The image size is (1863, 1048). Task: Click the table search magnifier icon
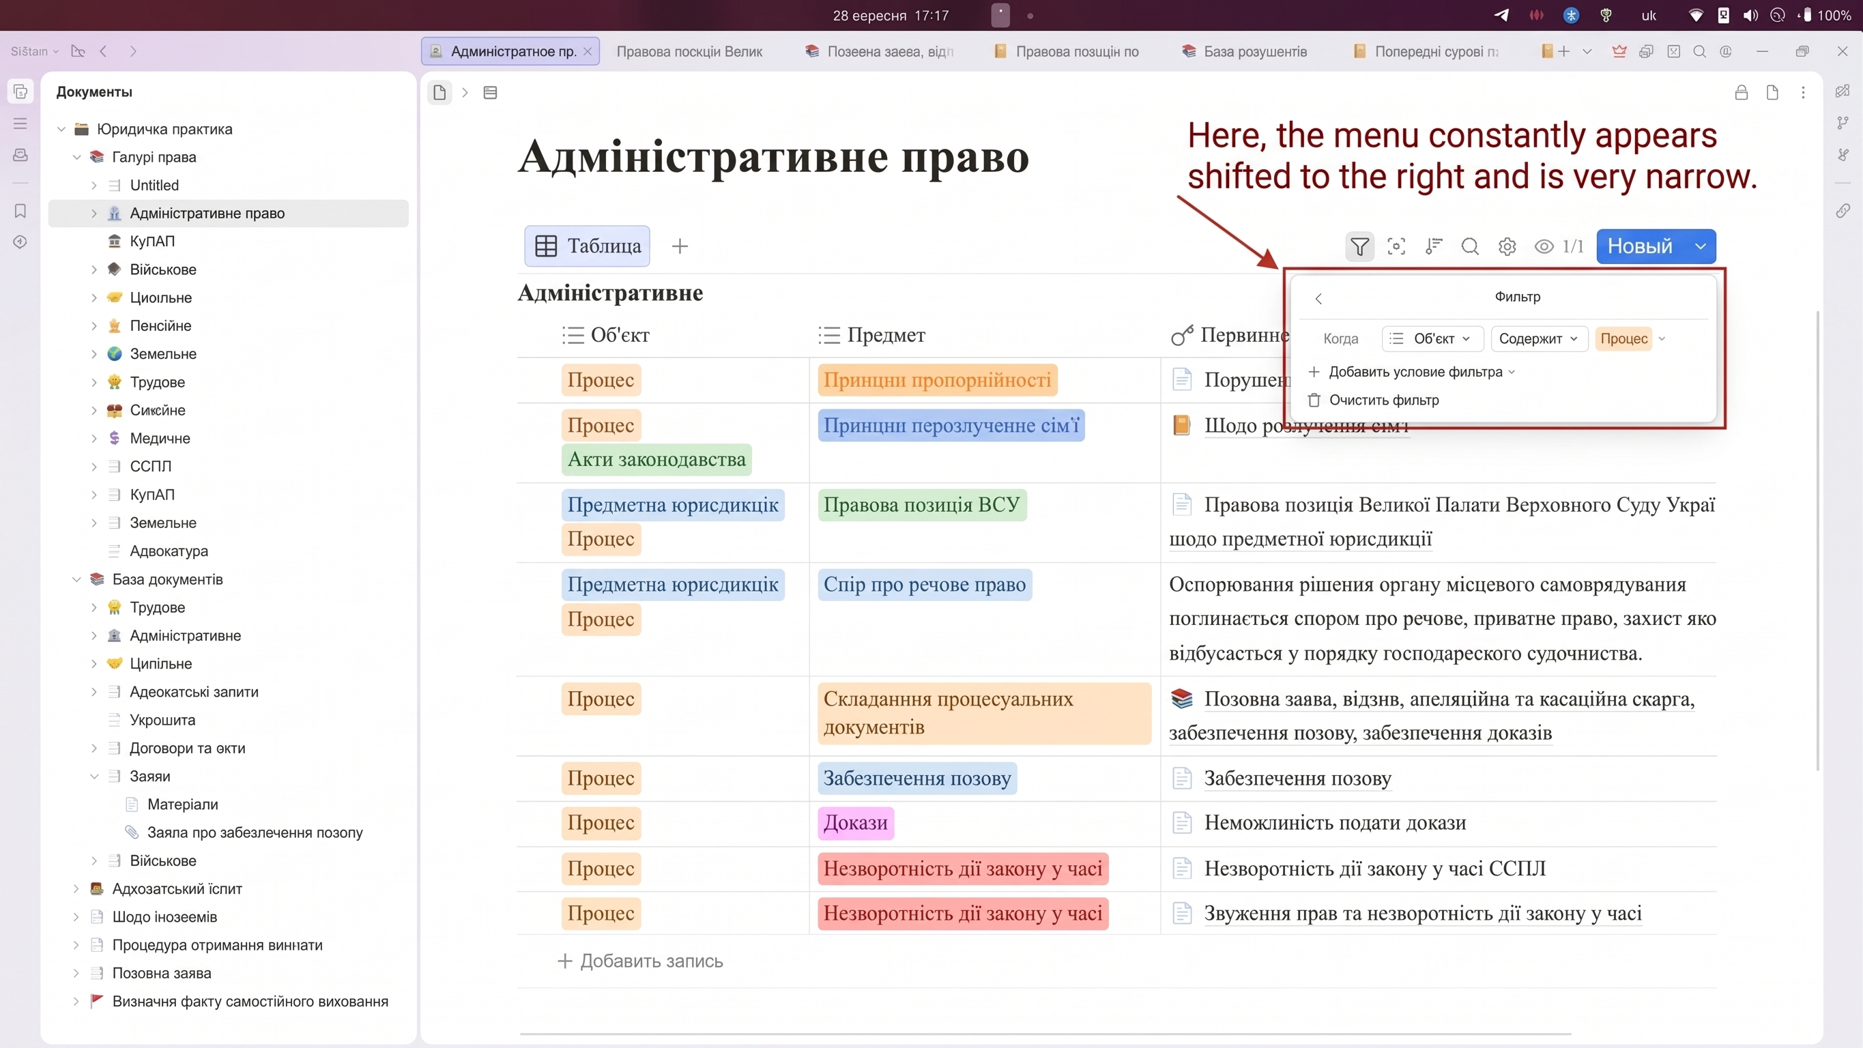coord(1469,246)
